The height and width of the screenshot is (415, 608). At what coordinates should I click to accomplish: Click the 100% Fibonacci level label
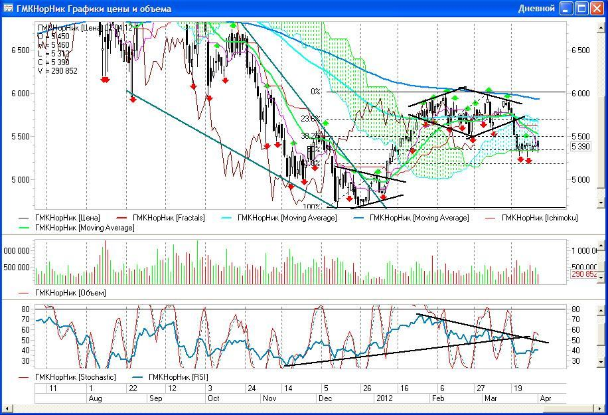pyautogui.click(x=312, y=206)
